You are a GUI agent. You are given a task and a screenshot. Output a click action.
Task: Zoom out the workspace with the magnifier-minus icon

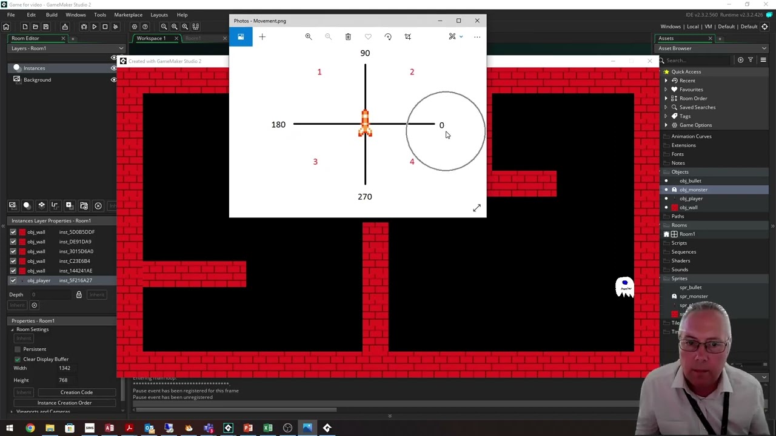pos(164,27)
